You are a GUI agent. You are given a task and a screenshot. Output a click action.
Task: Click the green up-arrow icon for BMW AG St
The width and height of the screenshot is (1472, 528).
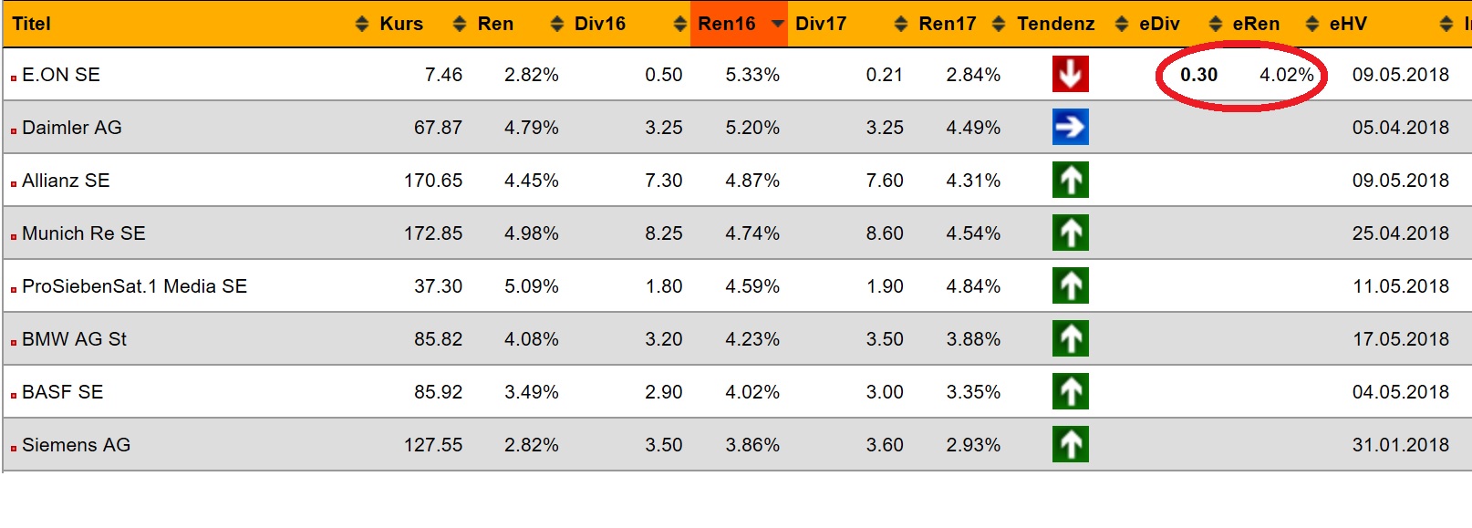[1070, 339]
